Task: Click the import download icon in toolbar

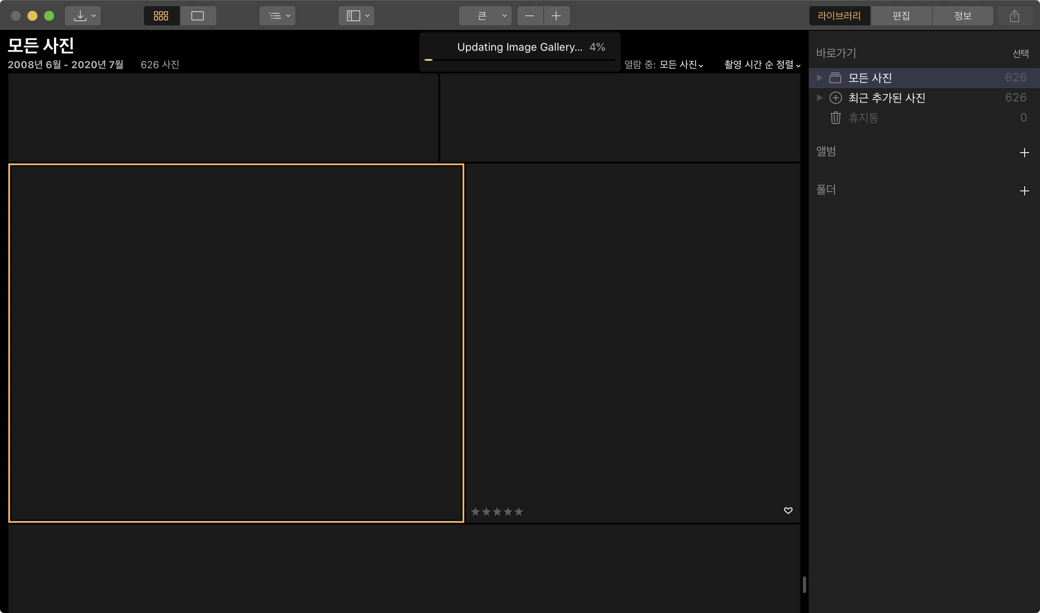Action: point(80,16)
